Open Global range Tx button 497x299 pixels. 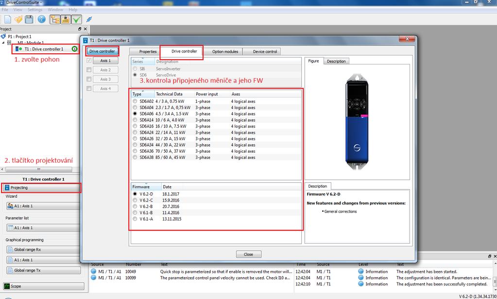pyautogui.click(x=43, y=270)
